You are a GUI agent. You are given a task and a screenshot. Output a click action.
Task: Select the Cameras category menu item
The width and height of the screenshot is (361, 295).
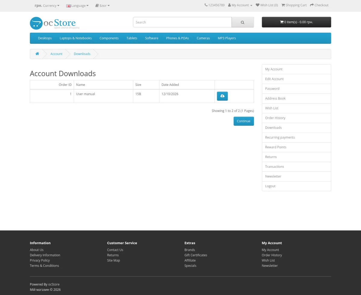point(203,38)
